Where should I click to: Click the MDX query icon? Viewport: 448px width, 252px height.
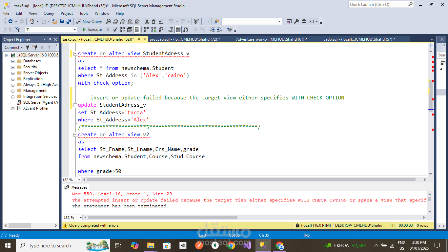click(115, 21)
